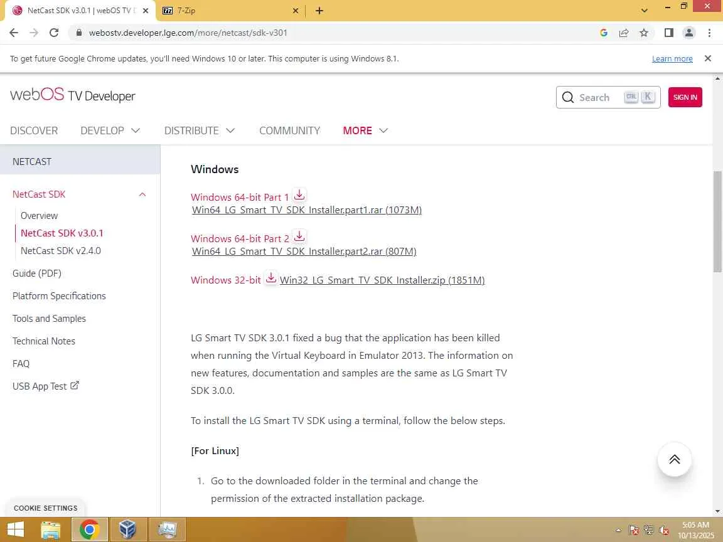This screenshot has width=723, height=542.
Task: Click the network icon in system tray
Action: point(649,531)
